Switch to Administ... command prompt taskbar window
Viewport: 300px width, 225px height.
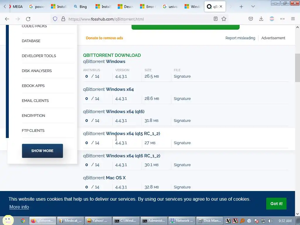[154, 221]
